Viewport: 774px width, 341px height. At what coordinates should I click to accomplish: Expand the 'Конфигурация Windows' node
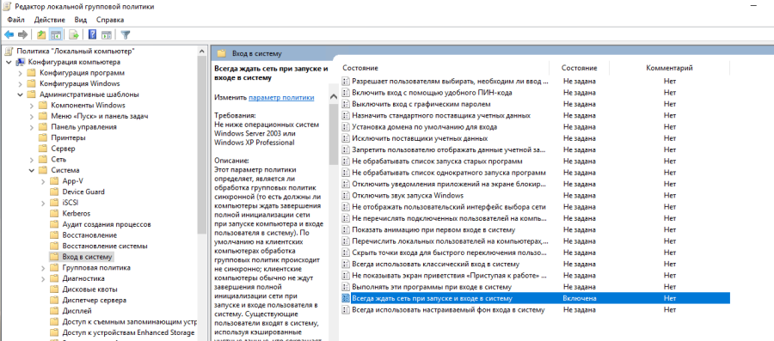[20, 84]
